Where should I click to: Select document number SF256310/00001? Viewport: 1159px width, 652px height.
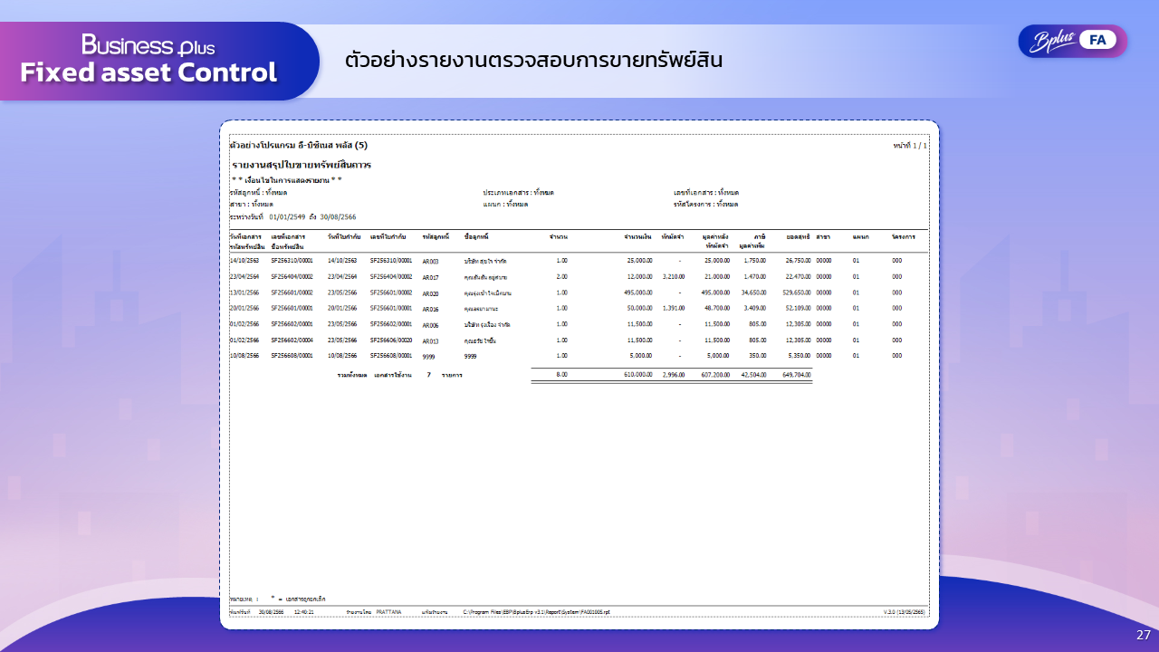pyautogui.click(x=292, y=260)
